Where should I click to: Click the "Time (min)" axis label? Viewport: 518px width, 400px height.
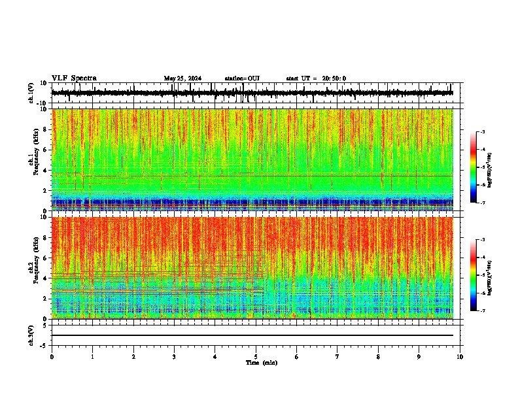click(x=262, y=363)
